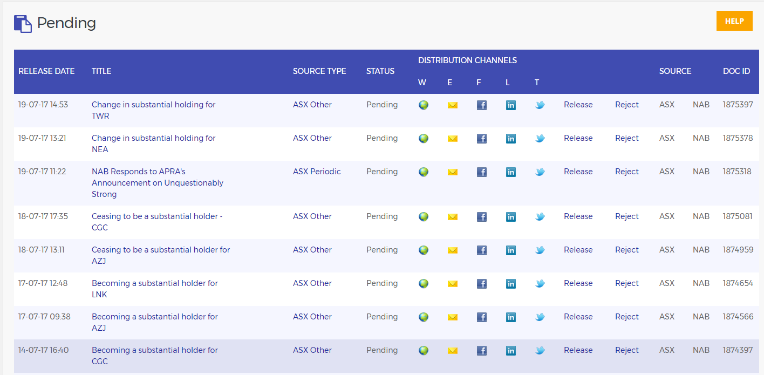The height and width of the screenshot is (375, 764).
Task: Toggle email icon for doc 1875318
Action: pos(453,172)
